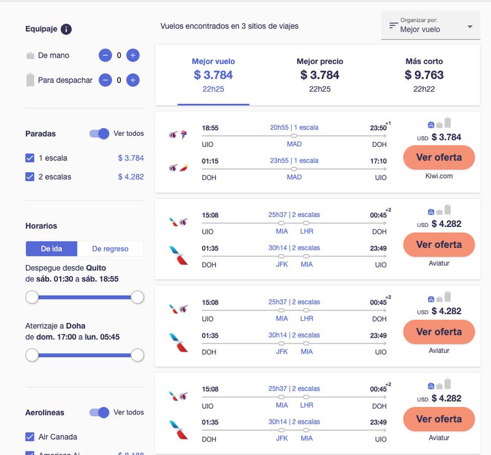Increase Para despachar baggage count
This screenshot has height=455, width=491.
133,81
